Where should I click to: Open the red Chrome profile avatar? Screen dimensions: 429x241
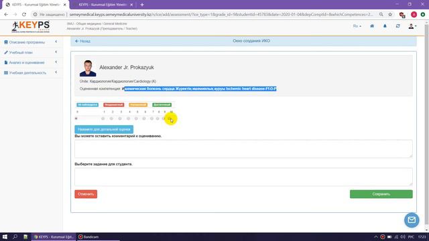[x=414, y=15]
